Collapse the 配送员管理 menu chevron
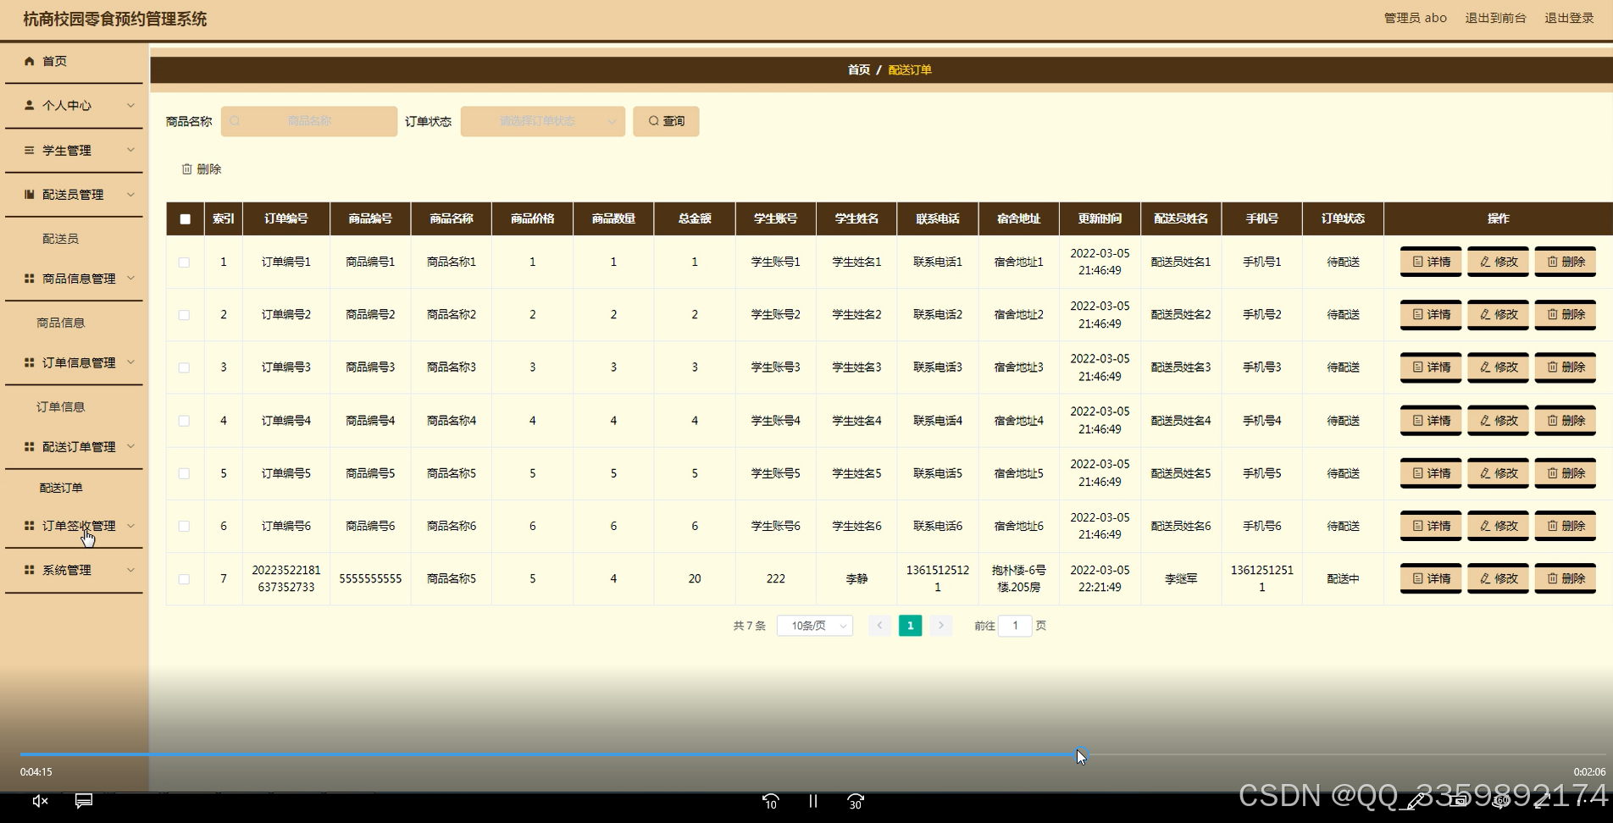 tap(130, 194)
